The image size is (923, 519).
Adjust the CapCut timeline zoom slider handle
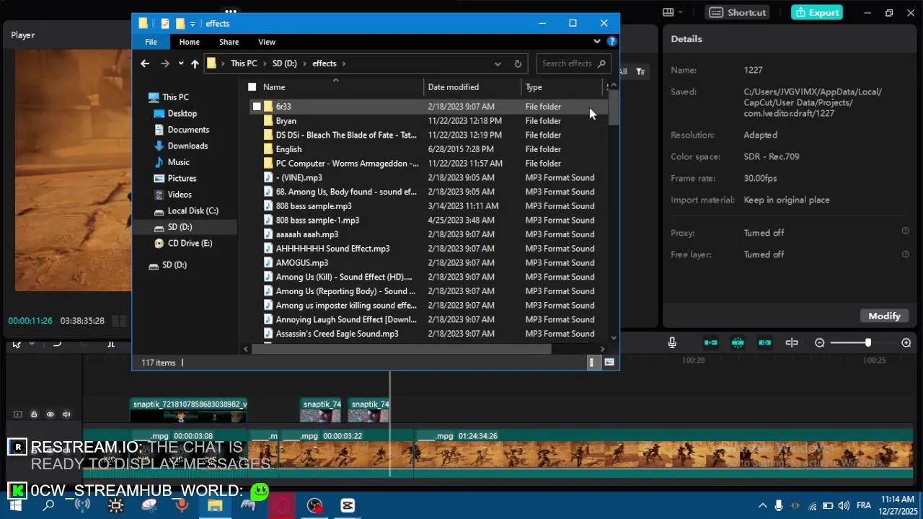[x=867, y=343]
